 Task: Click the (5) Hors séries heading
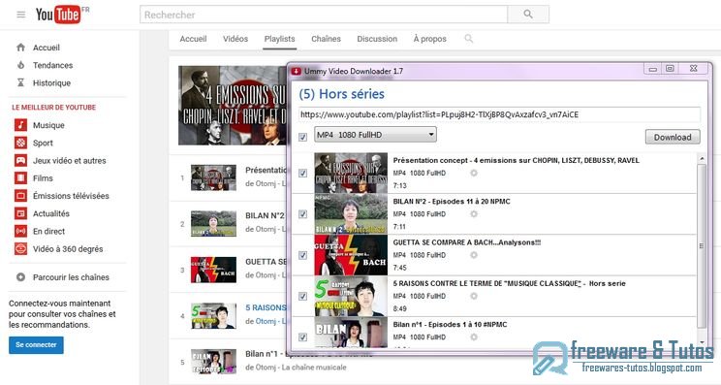(342, 94)
